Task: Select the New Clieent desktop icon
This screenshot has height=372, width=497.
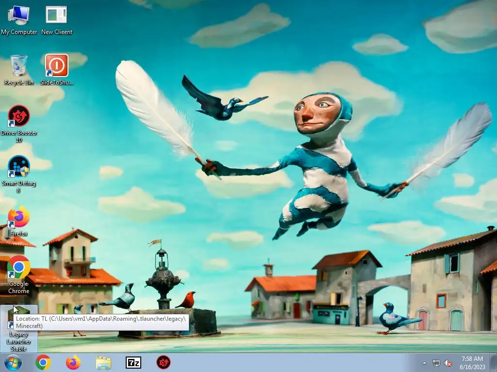Action: (57, 20)
